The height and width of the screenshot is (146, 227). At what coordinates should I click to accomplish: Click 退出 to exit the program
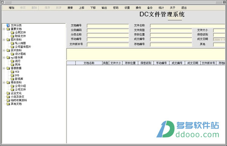184,8
